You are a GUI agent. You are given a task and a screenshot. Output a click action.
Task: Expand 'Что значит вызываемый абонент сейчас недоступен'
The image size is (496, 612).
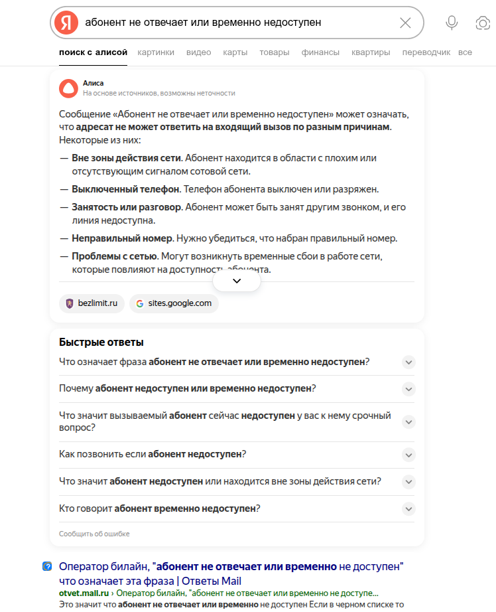[x=409, y=421]
